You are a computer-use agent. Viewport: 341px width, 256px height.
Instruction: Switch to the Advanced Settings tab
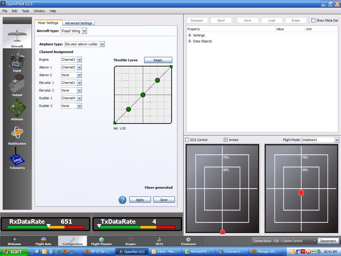[x=78, y=23]
